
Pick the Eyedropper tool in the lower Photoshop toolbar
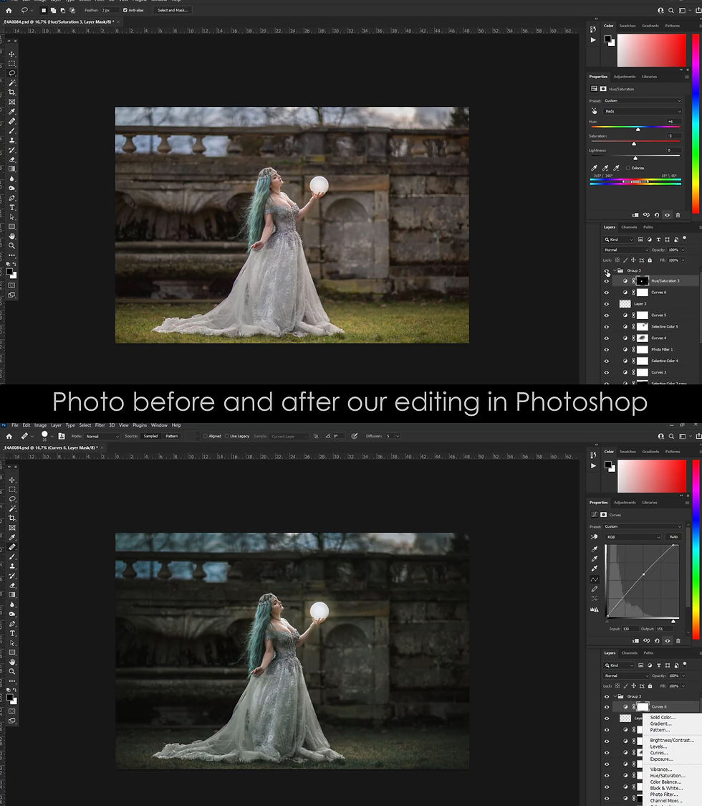tap(11, 537)
